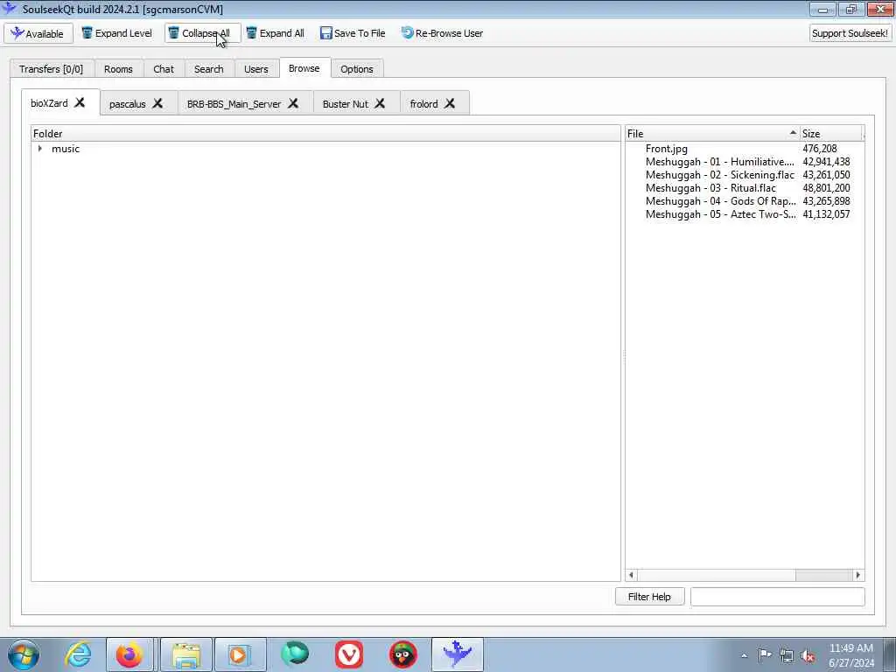Viewport: 896px width, 672px height.
Task: Switch to the Chat tab
Action: click(x=164, y=69)
